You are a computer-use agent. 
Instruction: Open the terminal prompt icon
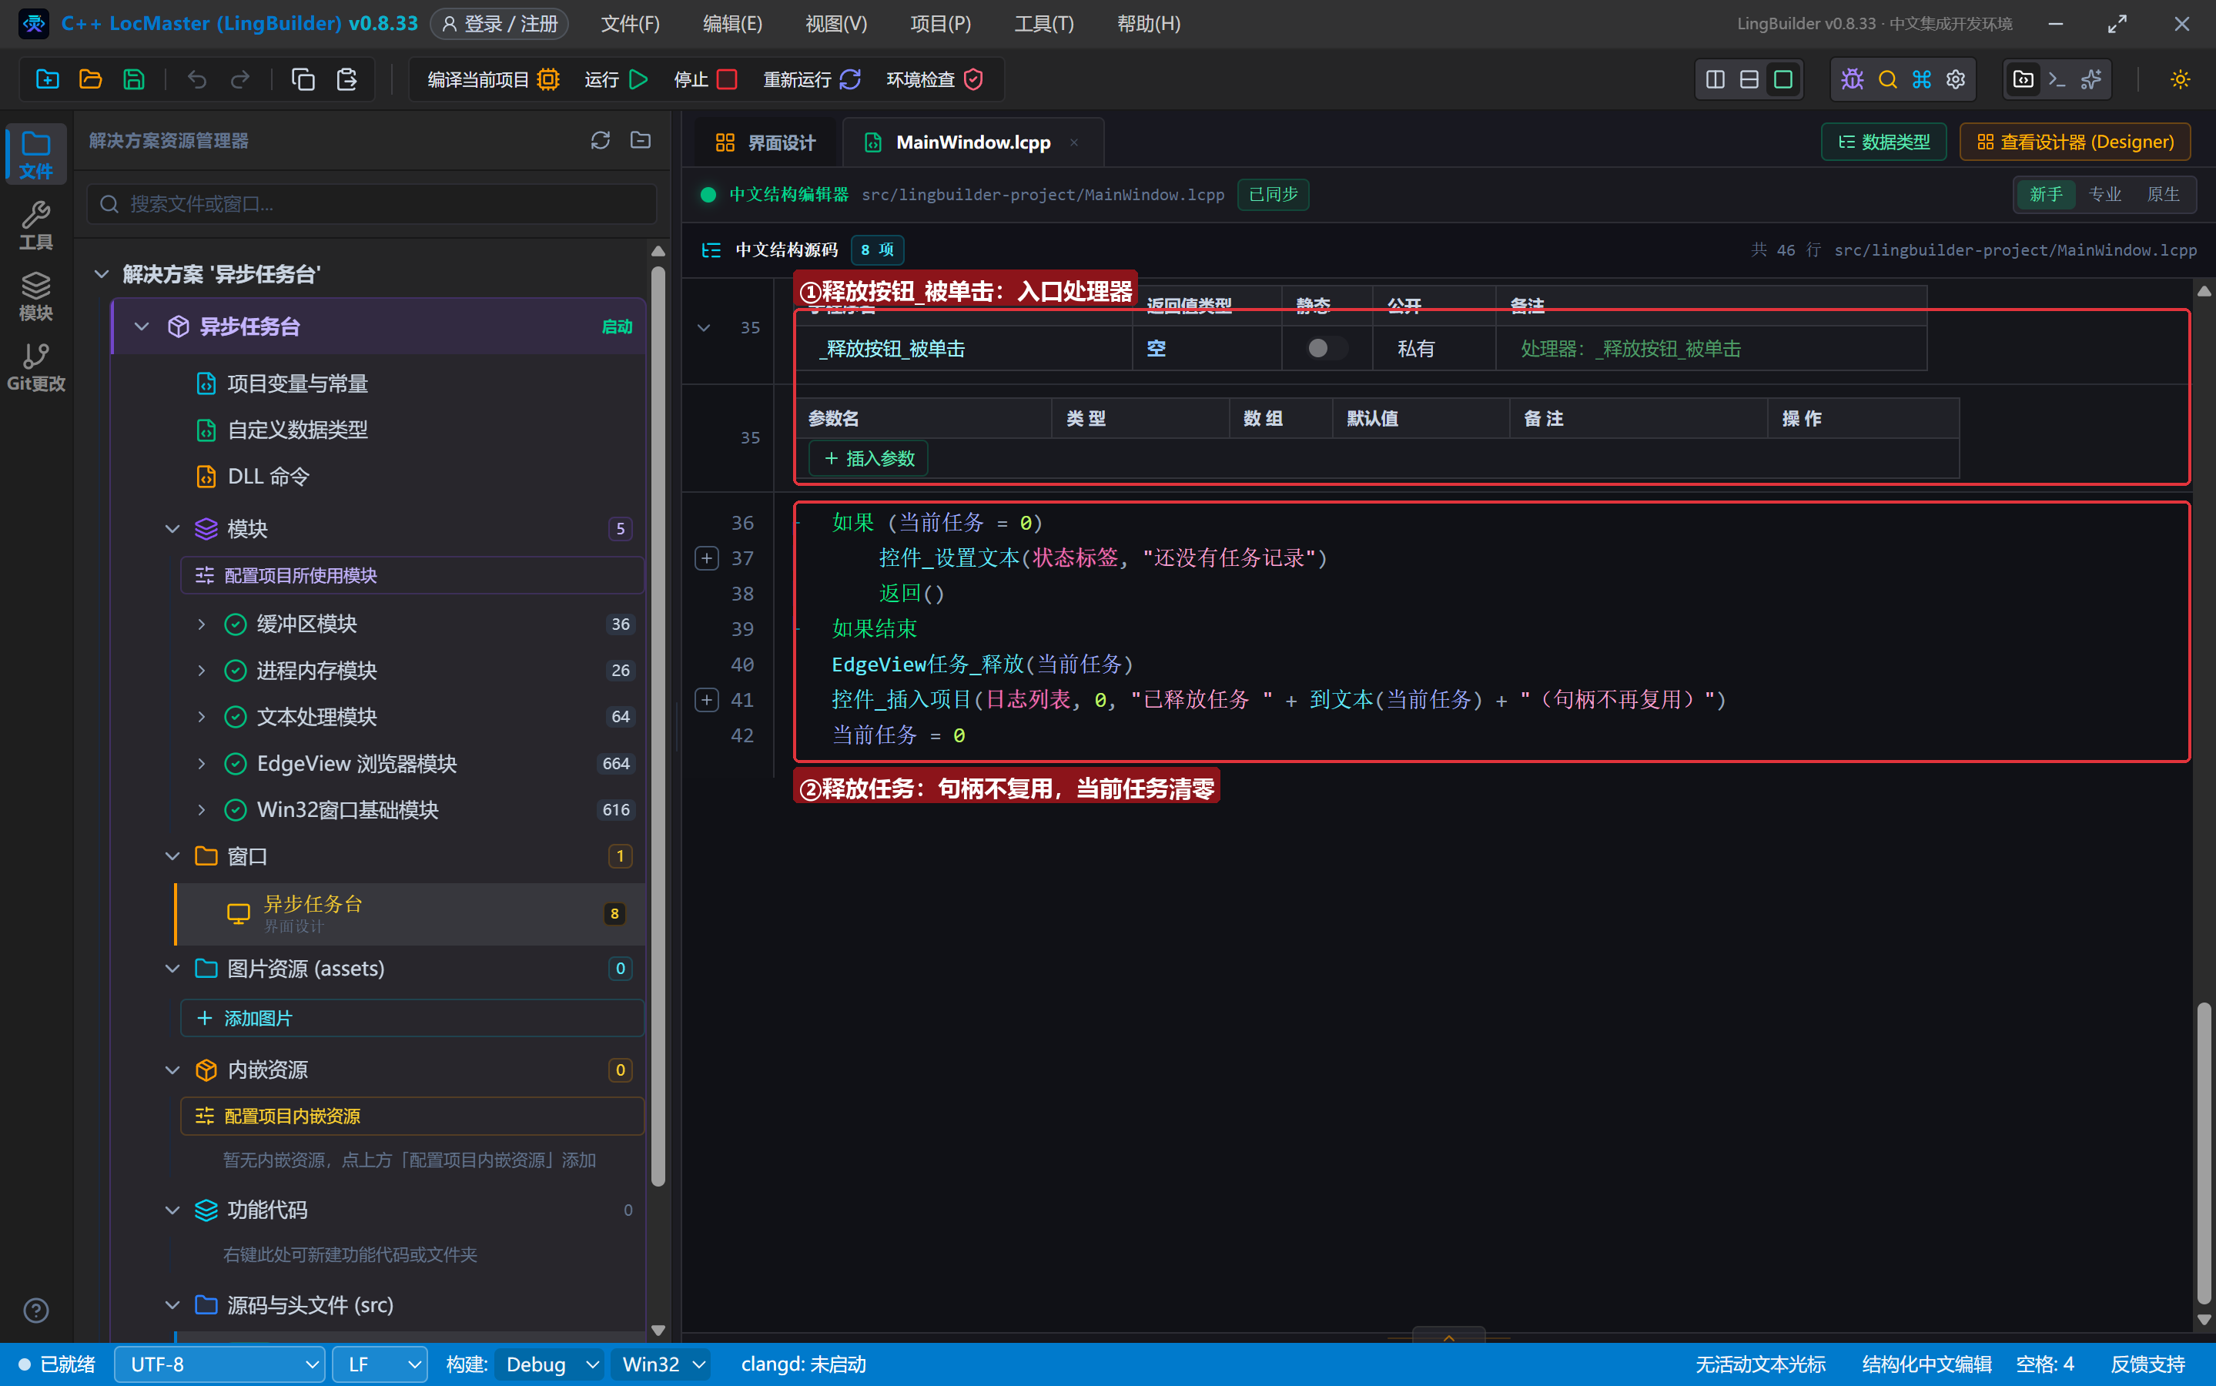click(2057, 80)
